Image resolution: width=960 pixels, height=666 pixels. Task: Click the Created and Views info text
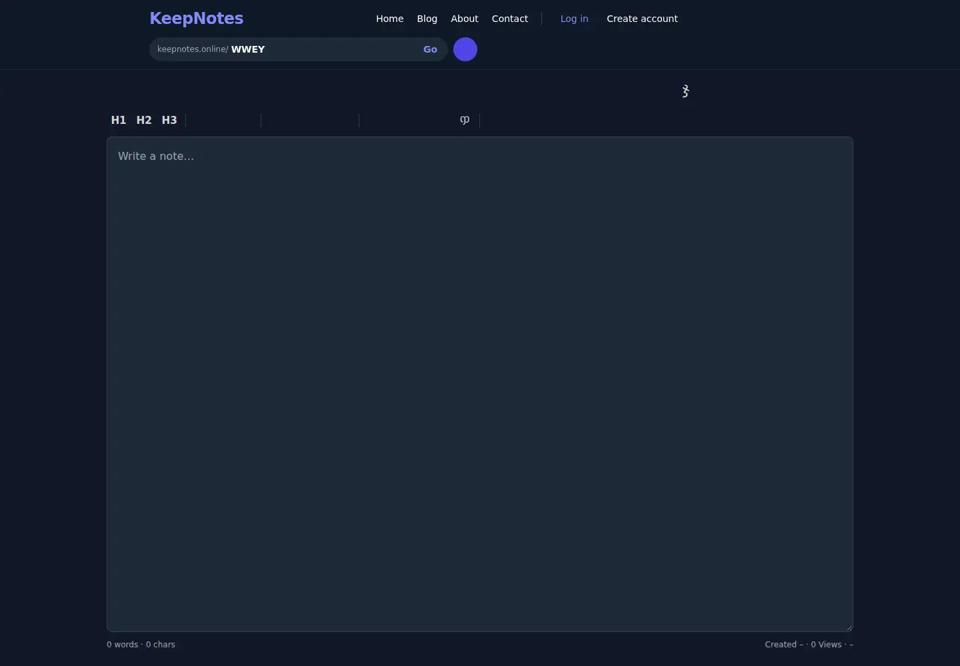point(809,645)
